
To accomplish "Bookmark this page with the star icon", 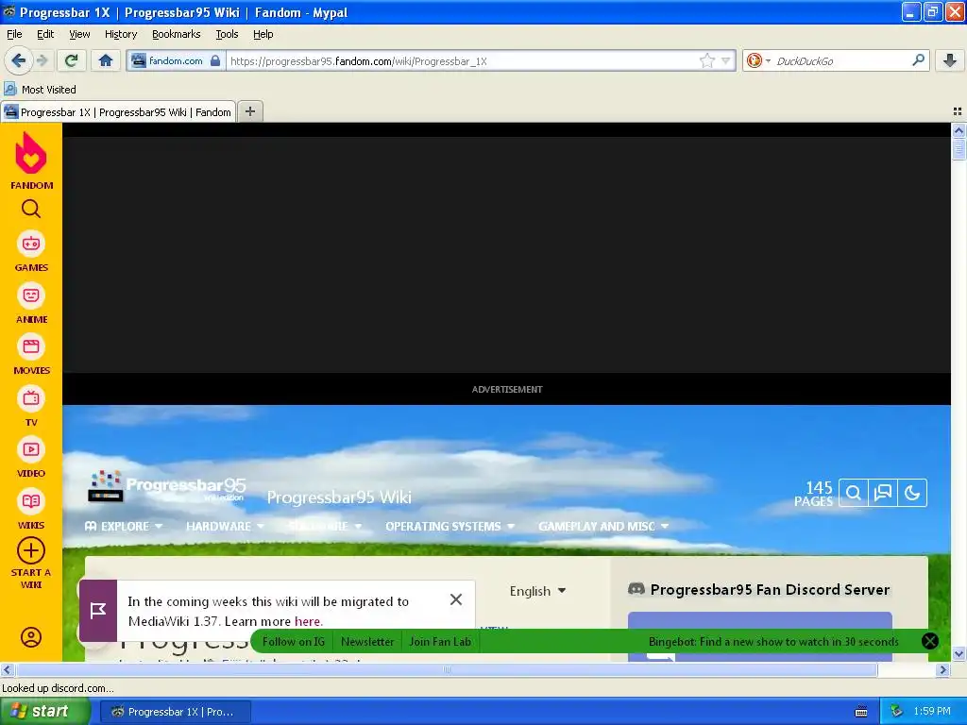I will (706, 60).
